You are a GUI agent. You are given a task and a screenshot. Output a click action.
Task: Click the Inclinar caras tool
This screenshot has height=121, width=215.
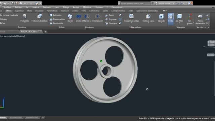click(148, 18)
